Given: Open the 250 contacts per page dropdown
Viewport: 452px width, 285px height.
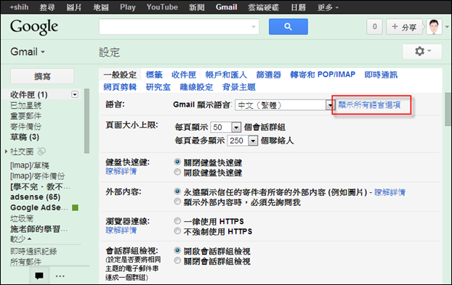Looking at the screenshot, I should [x=242, y=141].
